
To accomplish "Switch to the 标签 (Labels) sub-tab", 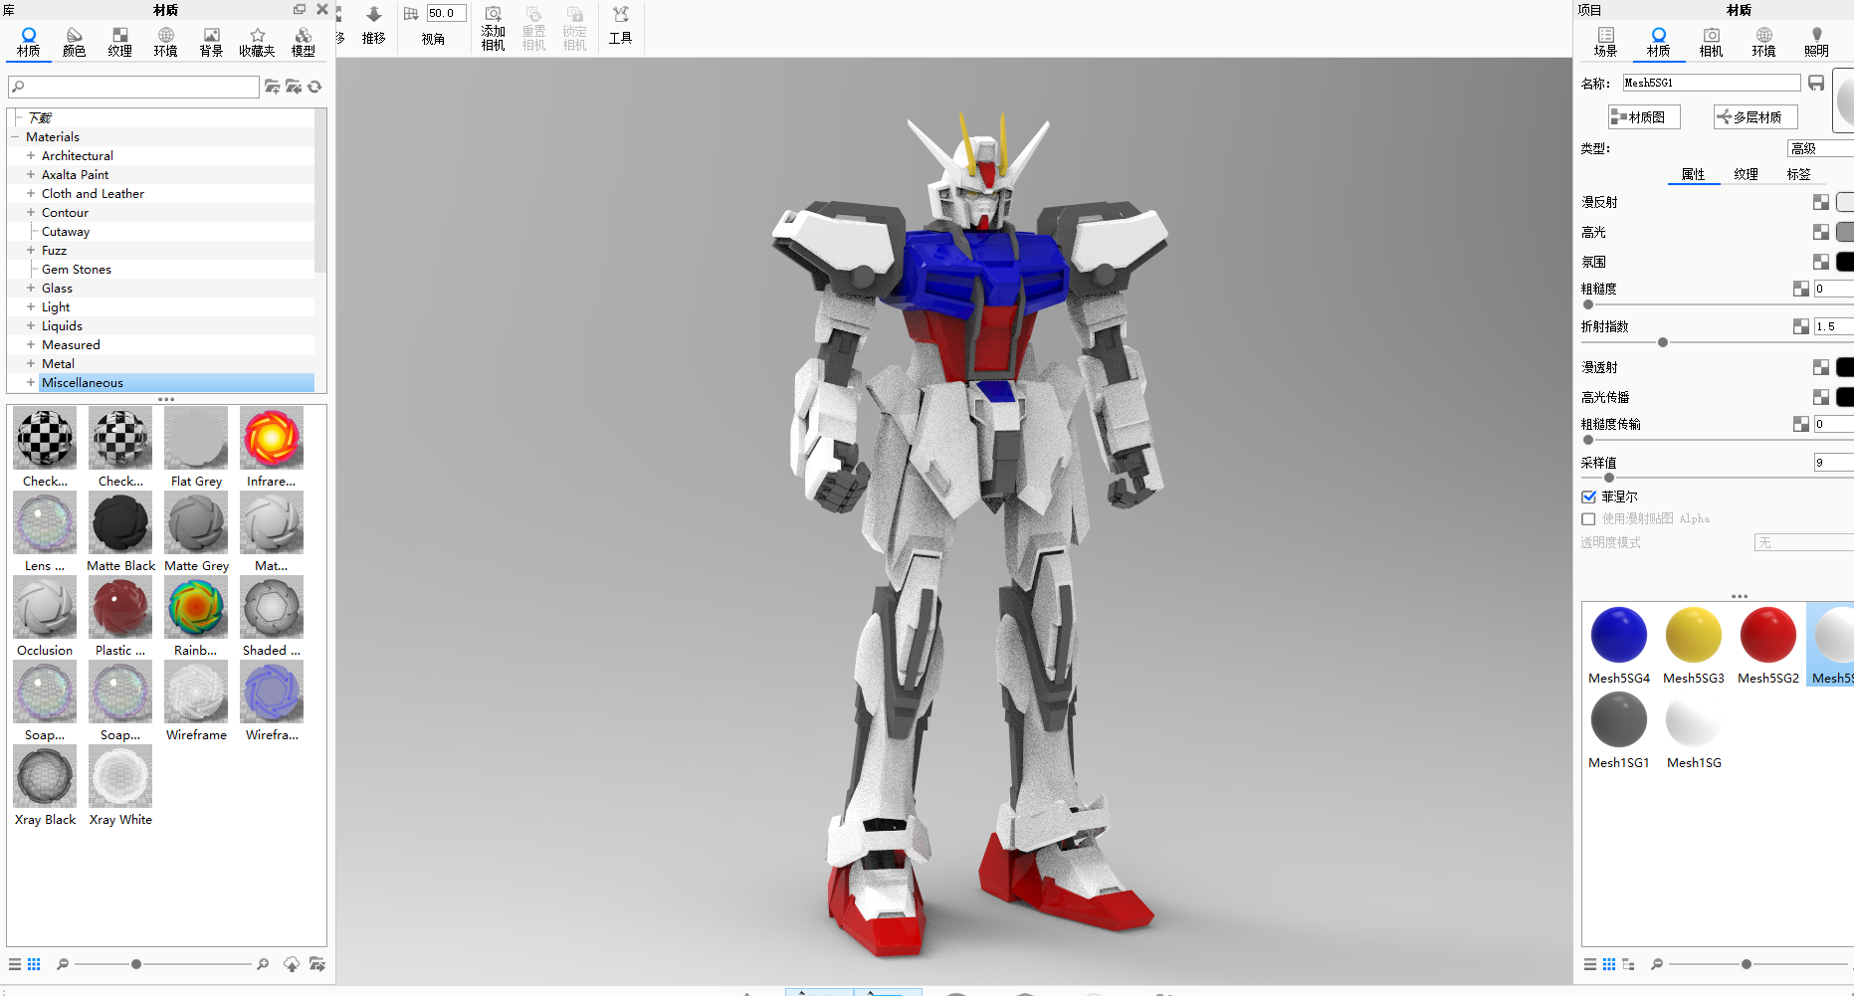I will (x=1798, y=174).
